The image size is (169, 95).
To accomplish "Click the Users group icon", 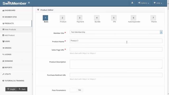I will [3, 41].
